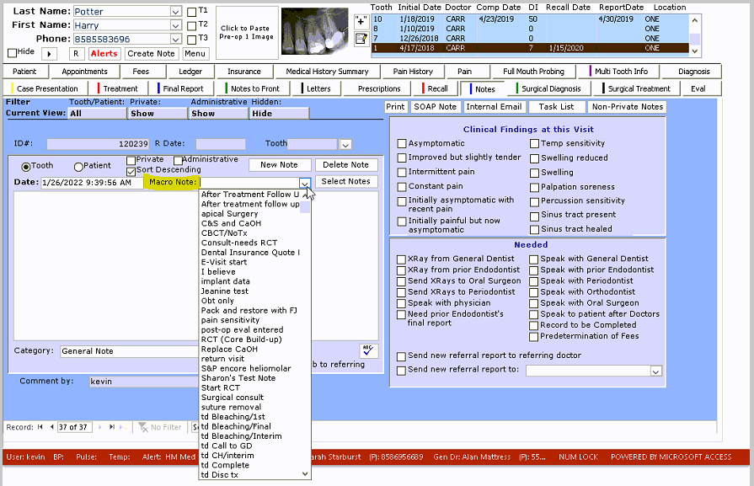754x486 pixels.
Task: Click previous record arrow in record navigator
Action: (x=51, y=427)
